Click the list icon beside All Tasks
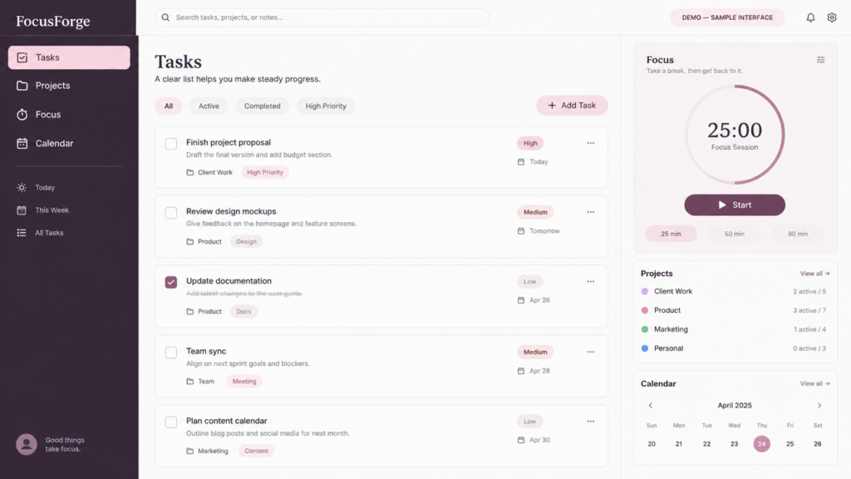The height and width of the screenshot is (479, 851). pyautogui.click(x=22, y=233)
